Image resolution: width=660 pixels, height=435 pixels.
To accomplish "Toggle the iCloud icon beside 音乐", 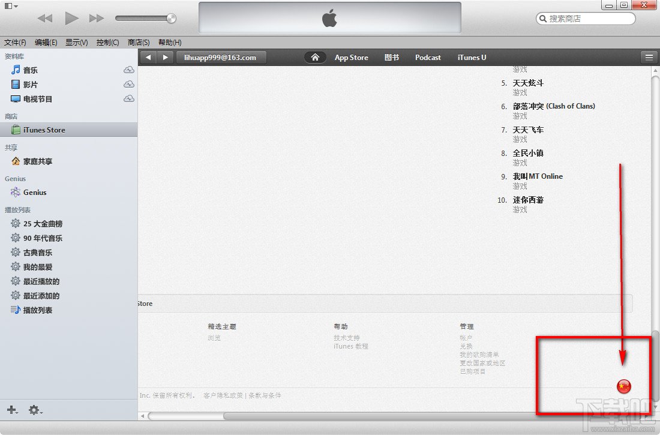I will tap(128, 70).
